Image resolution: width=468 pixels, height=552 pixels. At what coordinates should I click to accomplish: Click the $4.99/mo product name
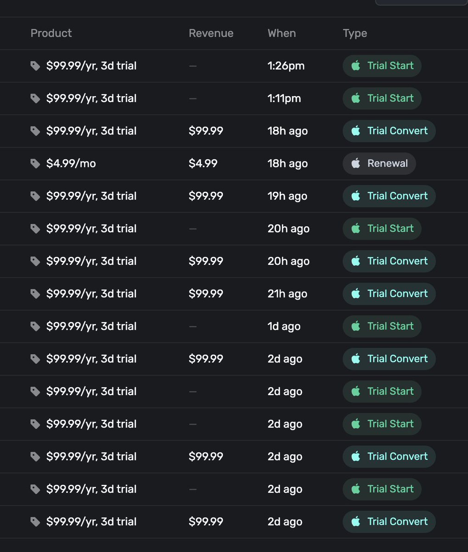pos(71,164)
